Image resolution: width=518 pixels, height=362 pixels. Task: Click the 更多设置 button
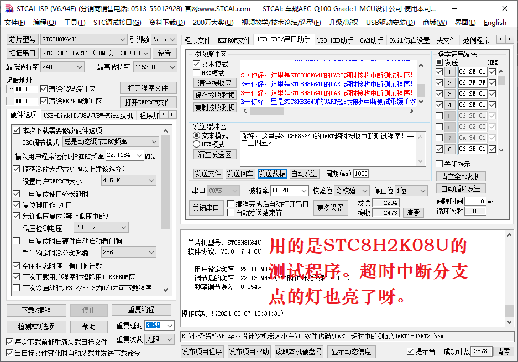(331, 208)
